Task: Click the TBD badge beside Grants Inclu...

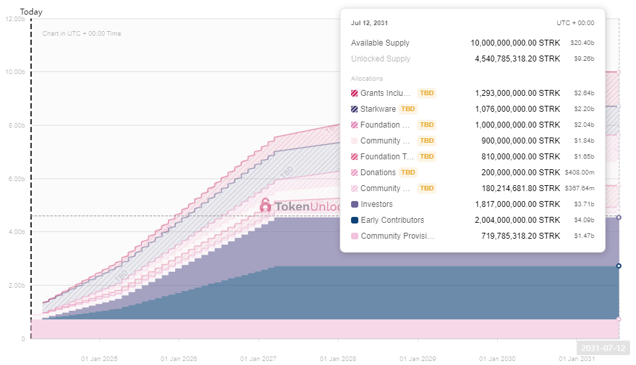Action: (x=427, y=93)
